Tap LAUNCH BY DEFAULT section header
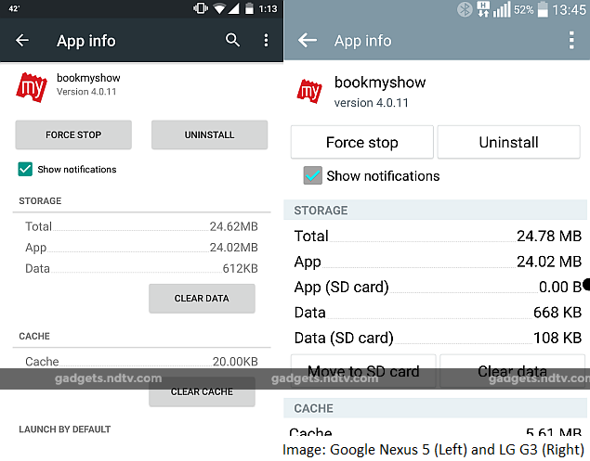 pos(65,429)
